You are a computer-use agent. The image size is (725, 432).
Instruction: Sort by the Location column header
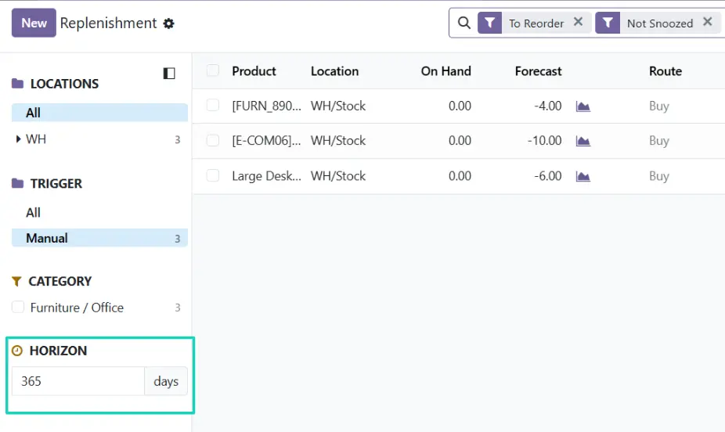click(x=335, y=71)
